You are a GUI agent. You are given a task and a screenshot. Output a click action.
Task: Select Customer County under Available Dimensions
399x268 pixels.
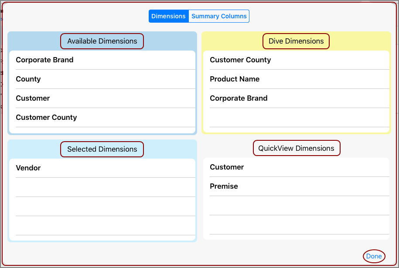(46, 117)
